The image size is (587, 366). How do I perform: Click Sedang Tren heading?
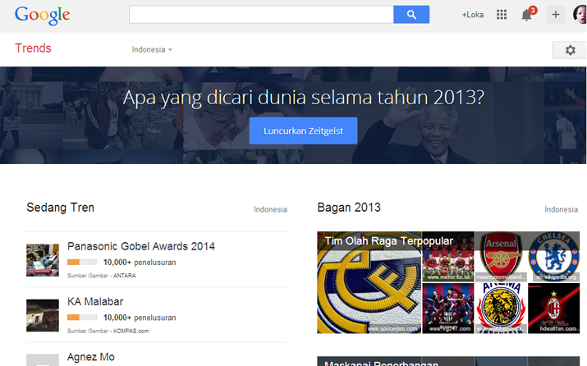tap(60, 208)
